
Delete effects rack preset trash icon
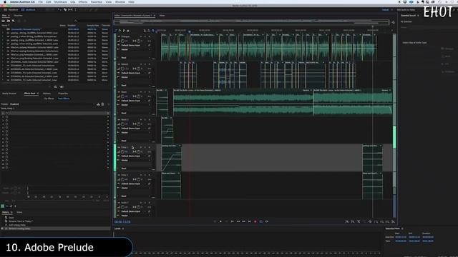click(x=102, y=104)
